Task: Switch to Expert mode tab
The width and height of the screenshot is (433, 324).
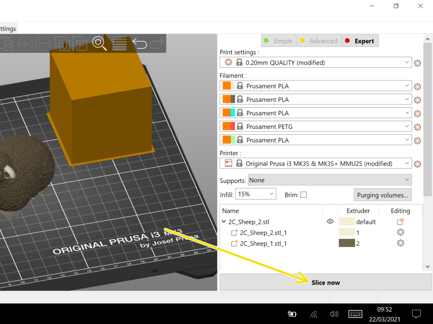Action: [x=361, y=41]
